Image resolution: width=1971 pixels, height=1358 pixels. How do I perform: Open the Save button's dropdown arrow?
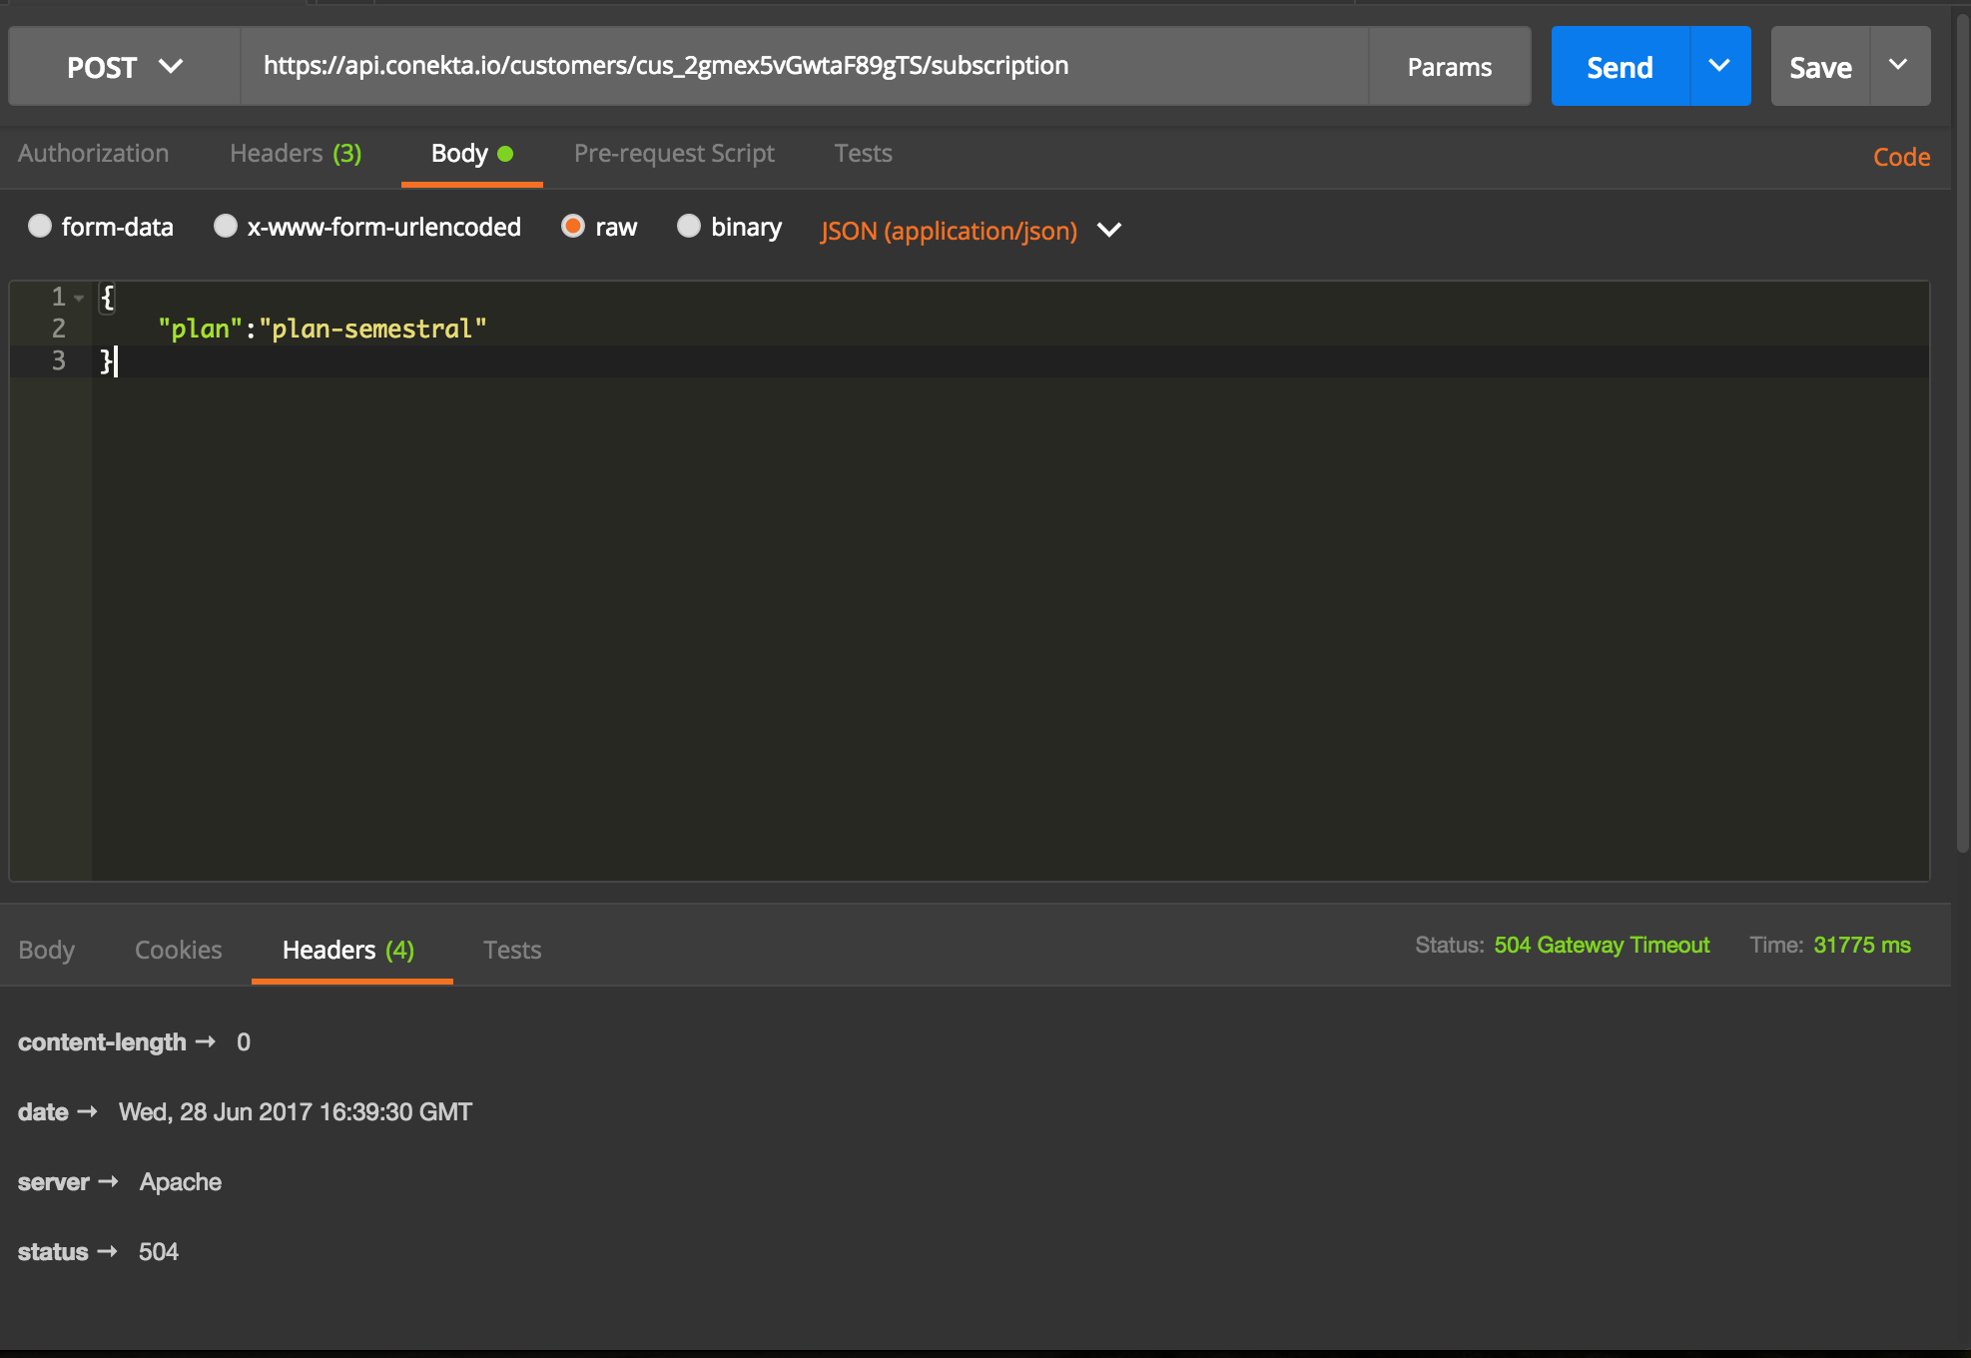tap(1898, 66)
